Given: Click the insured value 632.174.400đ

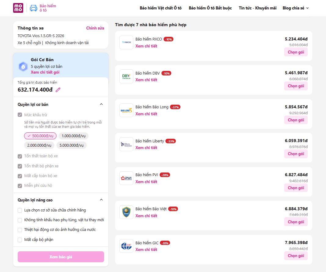Looking at the screenshot, I should [35, 90].
